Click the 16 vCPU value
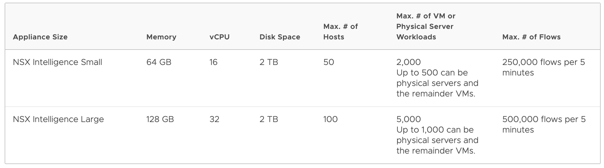 coord(214,62)
